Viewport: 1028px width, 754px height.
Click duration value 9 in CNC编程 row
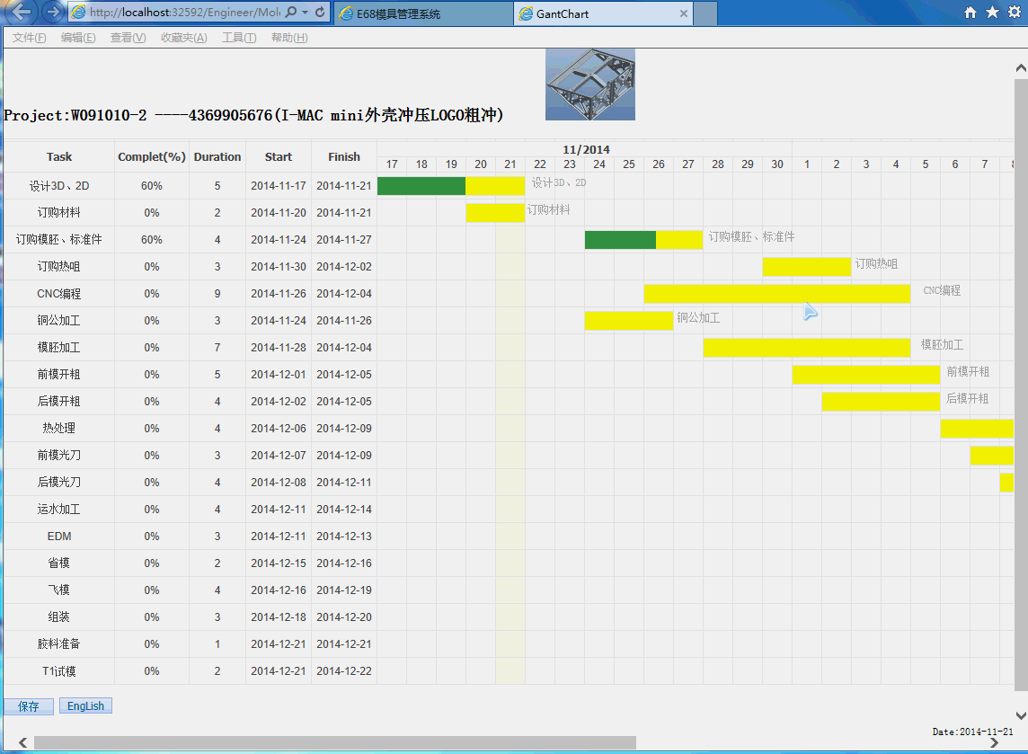click(x=217, y=294)
